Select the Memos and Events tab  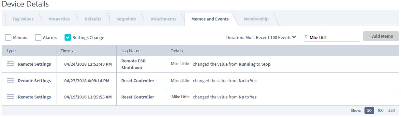[210, 19]
